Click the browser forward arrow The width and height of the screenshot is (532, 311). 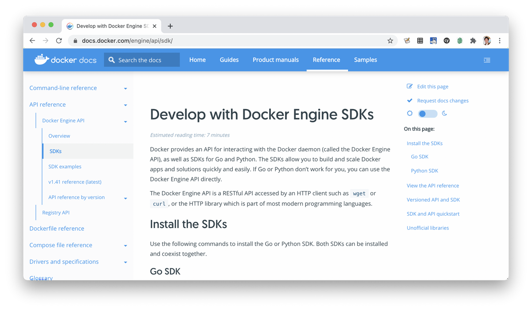pyautogui.click(x=46, y=40)
